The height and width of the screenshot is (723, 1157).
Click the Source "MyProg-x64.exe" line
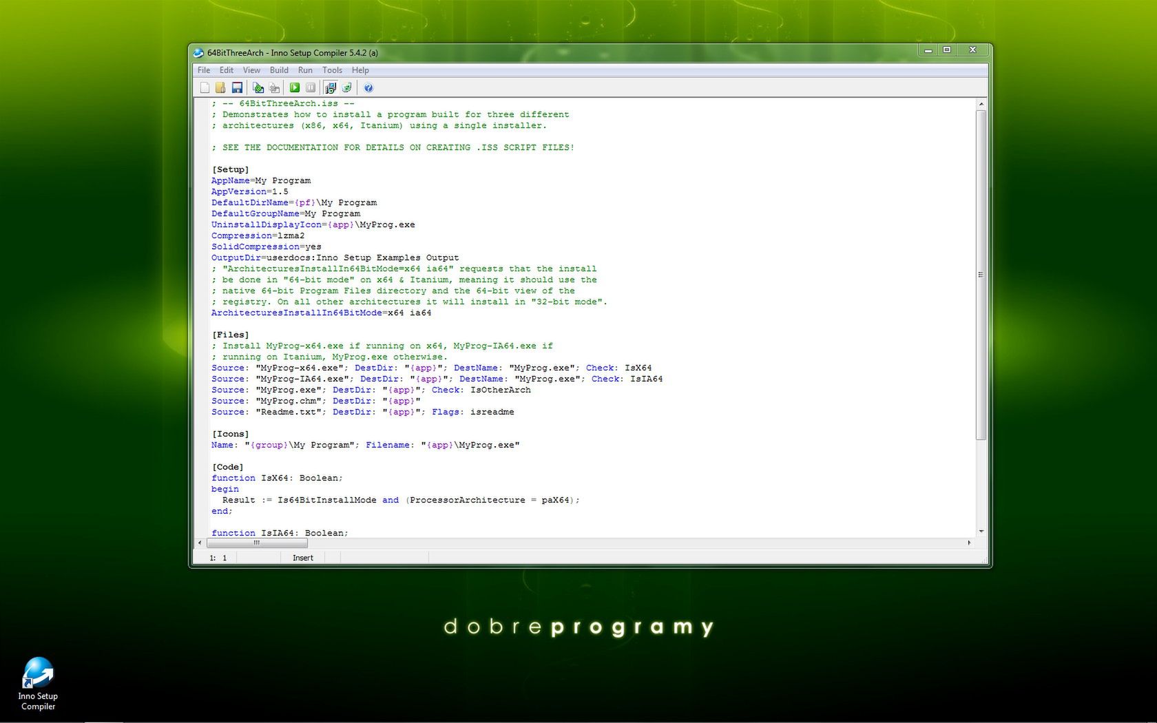click(x=432, y=368)
